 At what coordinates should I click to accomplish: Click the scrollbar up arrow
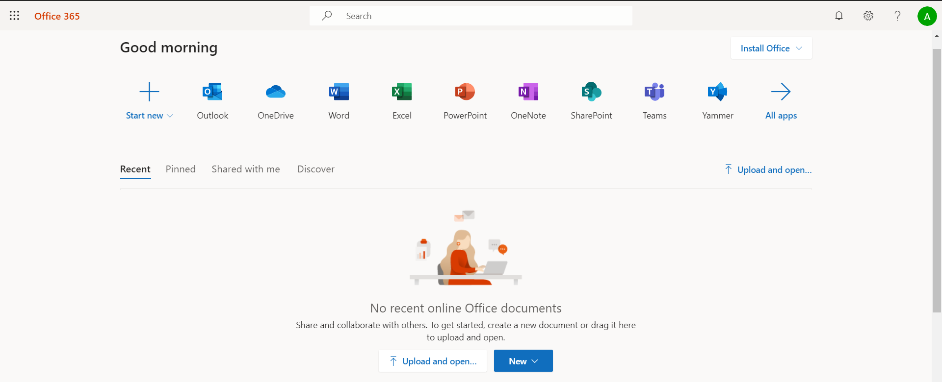(x=937, y=36)
